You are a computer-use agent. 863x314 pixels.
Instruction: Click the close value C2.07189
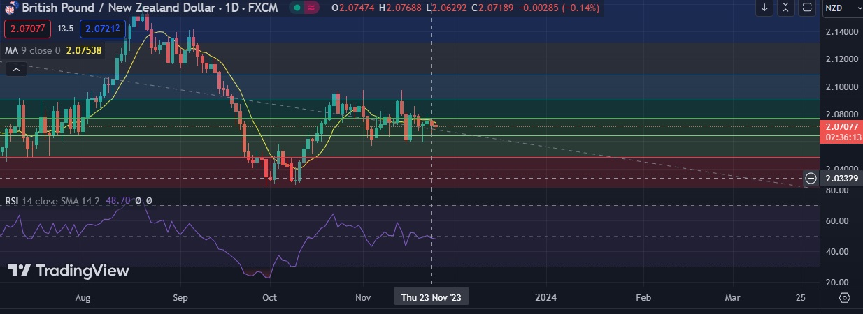493,8
